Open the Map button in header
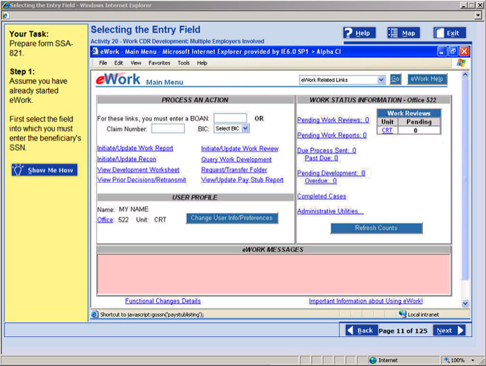Image resolution: width=486 pixels, height=366 pixels. pyautogui.click(x=403, y=33)
